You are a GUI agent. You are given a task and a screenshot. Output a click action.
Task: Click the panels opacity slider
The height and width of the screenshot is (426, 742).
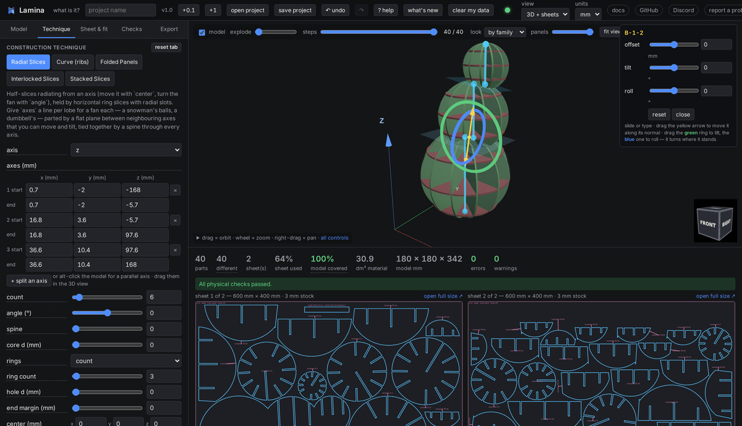(573, 32)
